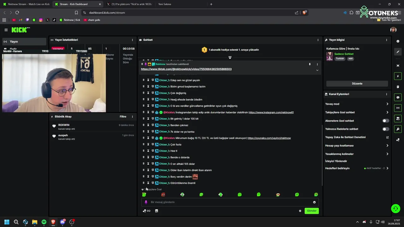Open Yayın İstatistikleri three-dot menu
Viewport: 404px width, 227px height.
132,40
